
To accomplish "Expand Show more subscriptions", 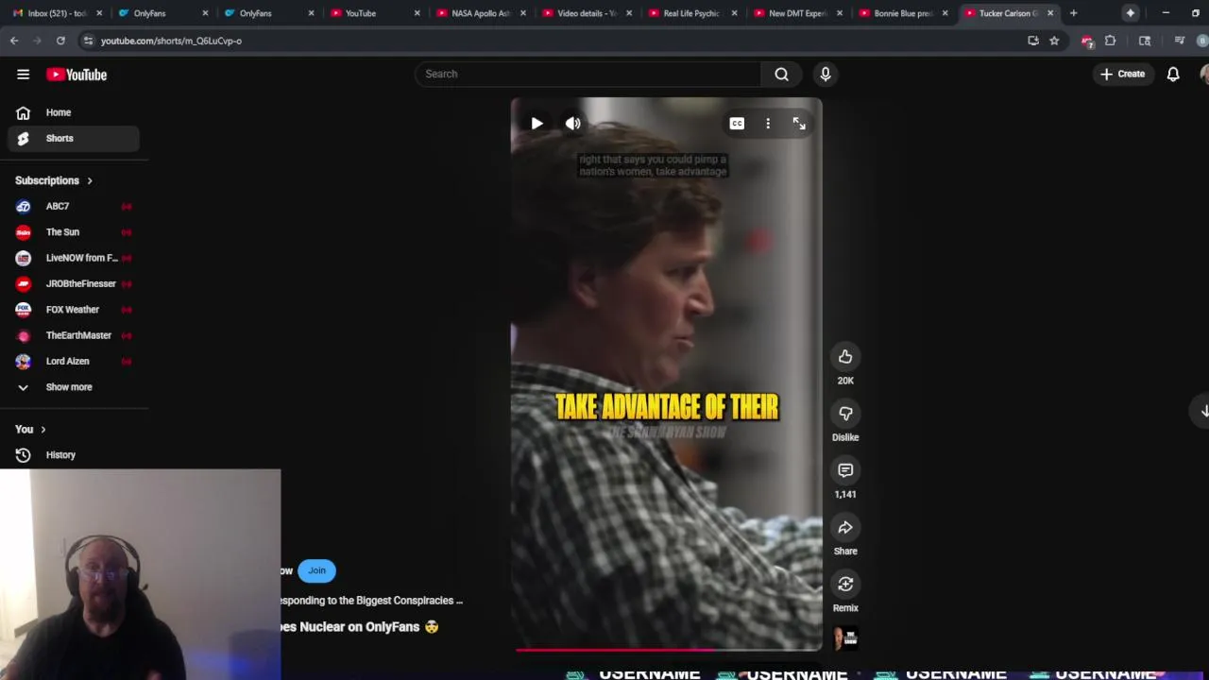I will click(74, 387).
